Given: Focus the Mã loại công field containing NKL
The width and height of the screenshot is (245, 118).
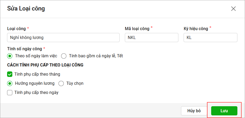Looking at the screenshot, I should pyautogui.click(x=152, y=37).
